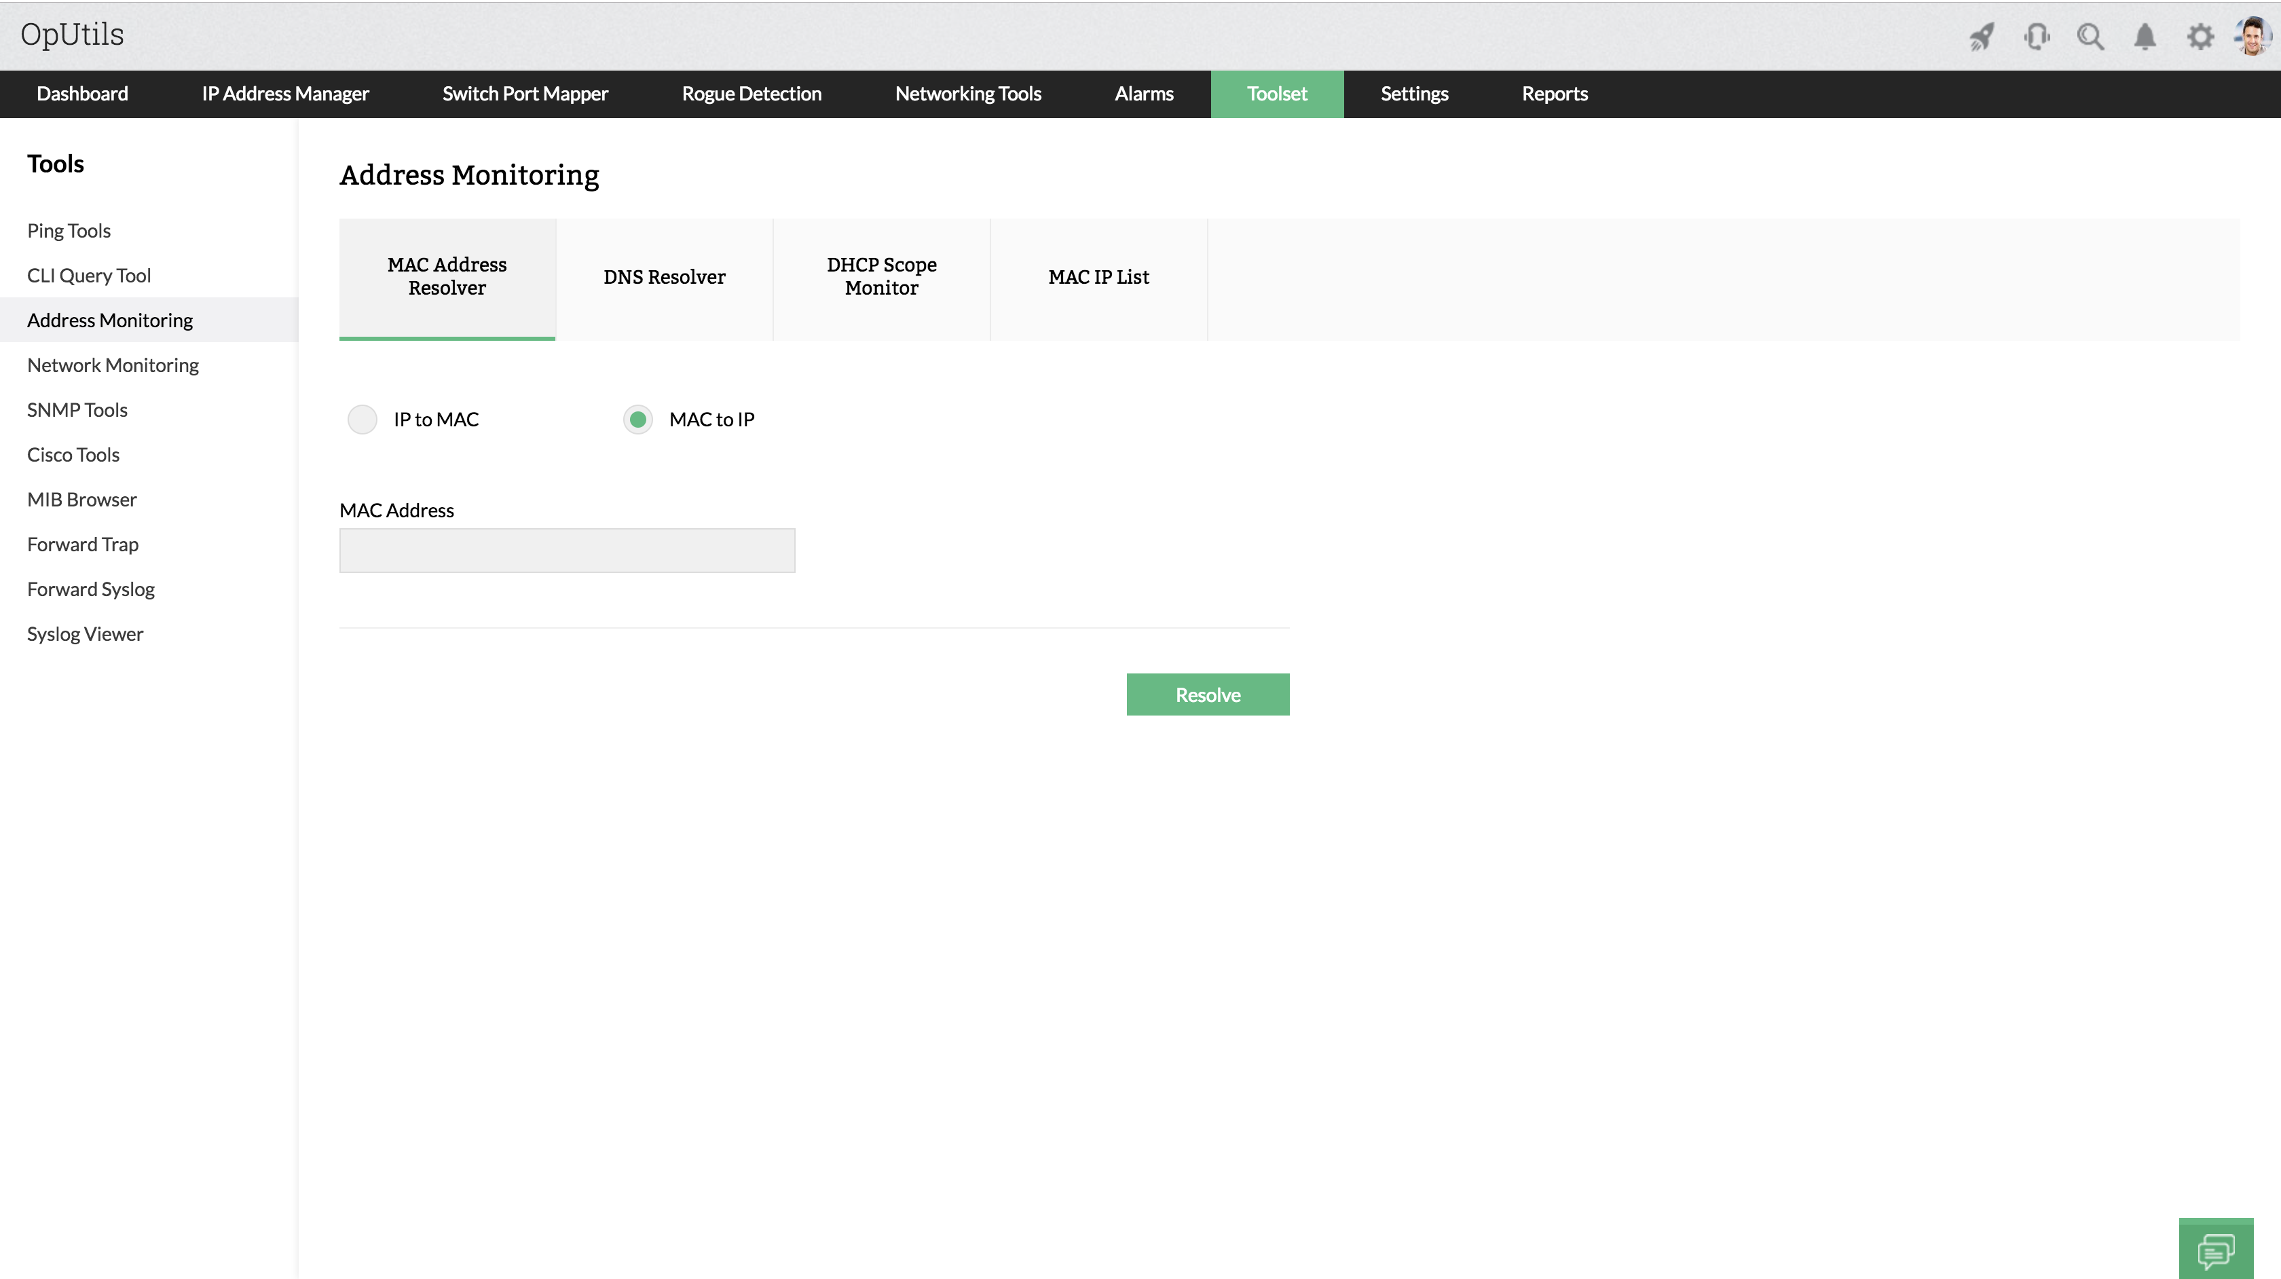Switch to the MAC IP List tab

1098,277
